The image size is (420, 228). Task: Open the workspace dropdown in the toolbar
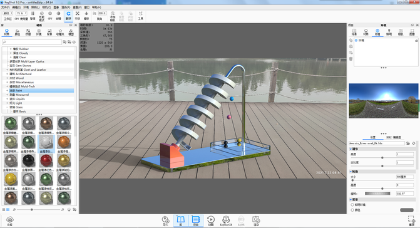(x=8, y=13)
